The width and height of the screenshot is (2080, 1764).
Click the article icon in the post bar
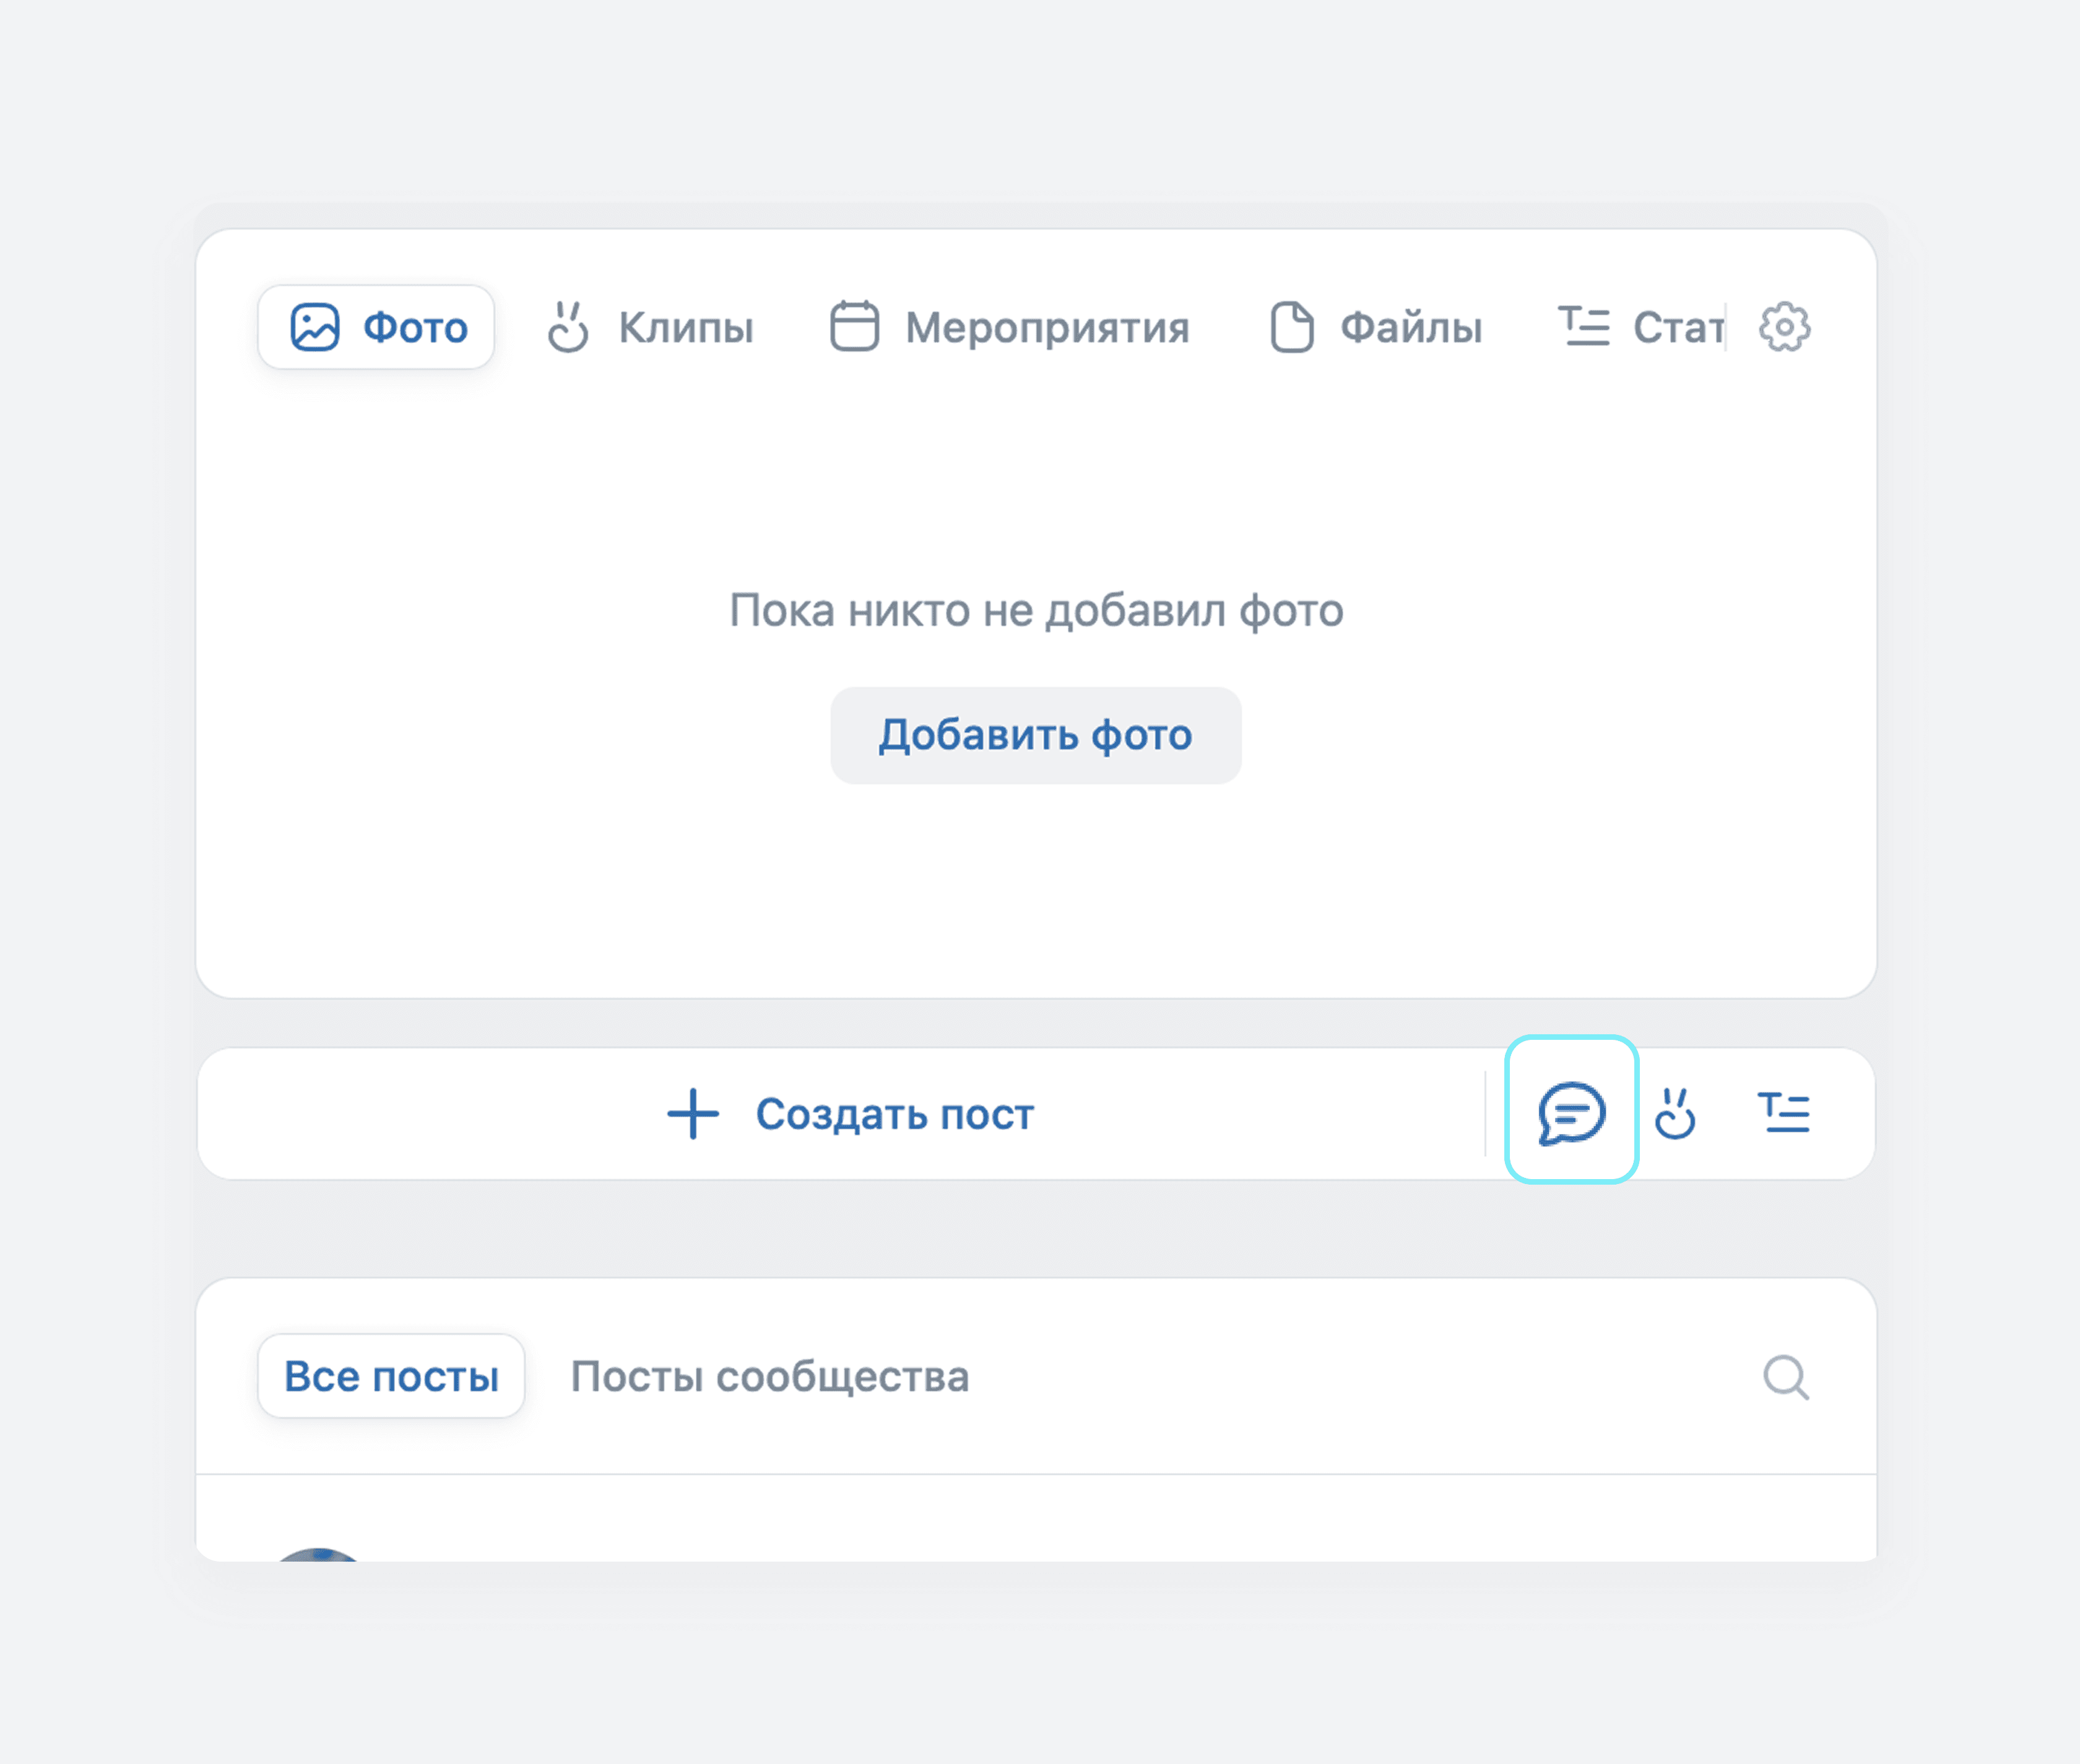1784,1113
